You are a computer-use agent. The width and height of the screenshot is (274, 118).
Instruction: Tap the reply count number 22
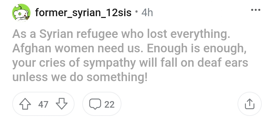pyautogui.click(x=109, y=104)
